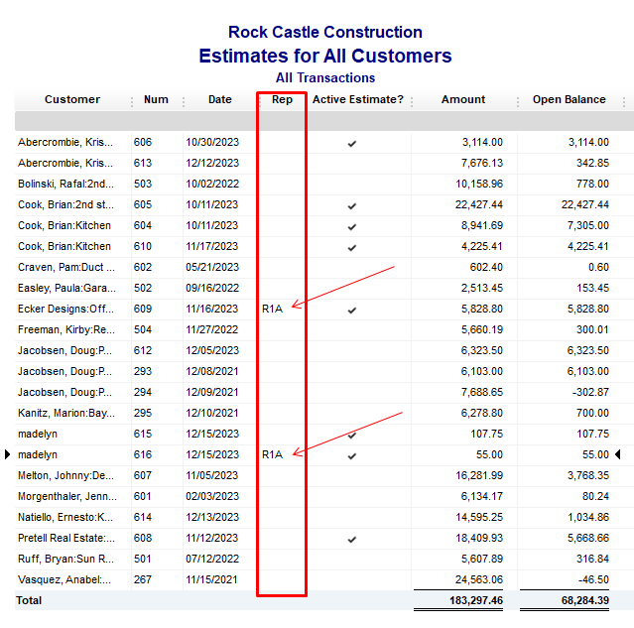Click the active estimate checkmark for estimate 610
Viewport: 634px width, 628px height.
pyautogui.click(x=352, y=248)
